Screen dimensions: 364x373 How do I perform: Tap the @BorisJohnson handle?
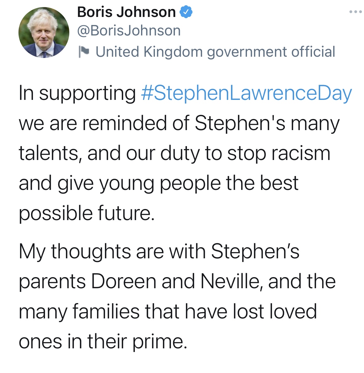click(x=129, y=31)
